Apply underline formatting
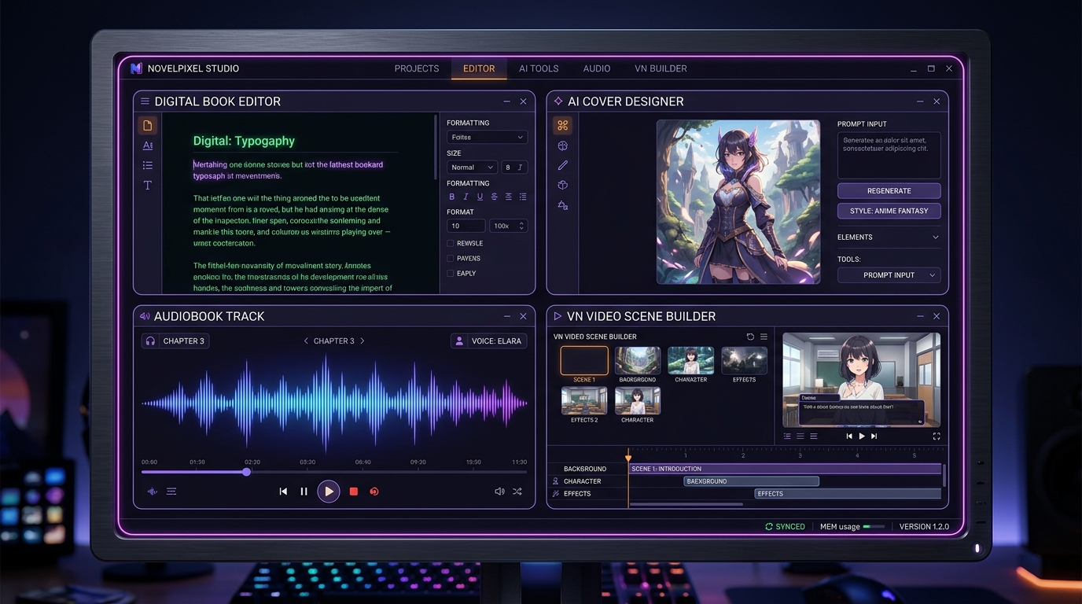This screenshot has height=604, width=1082. [x=480, y=197]
